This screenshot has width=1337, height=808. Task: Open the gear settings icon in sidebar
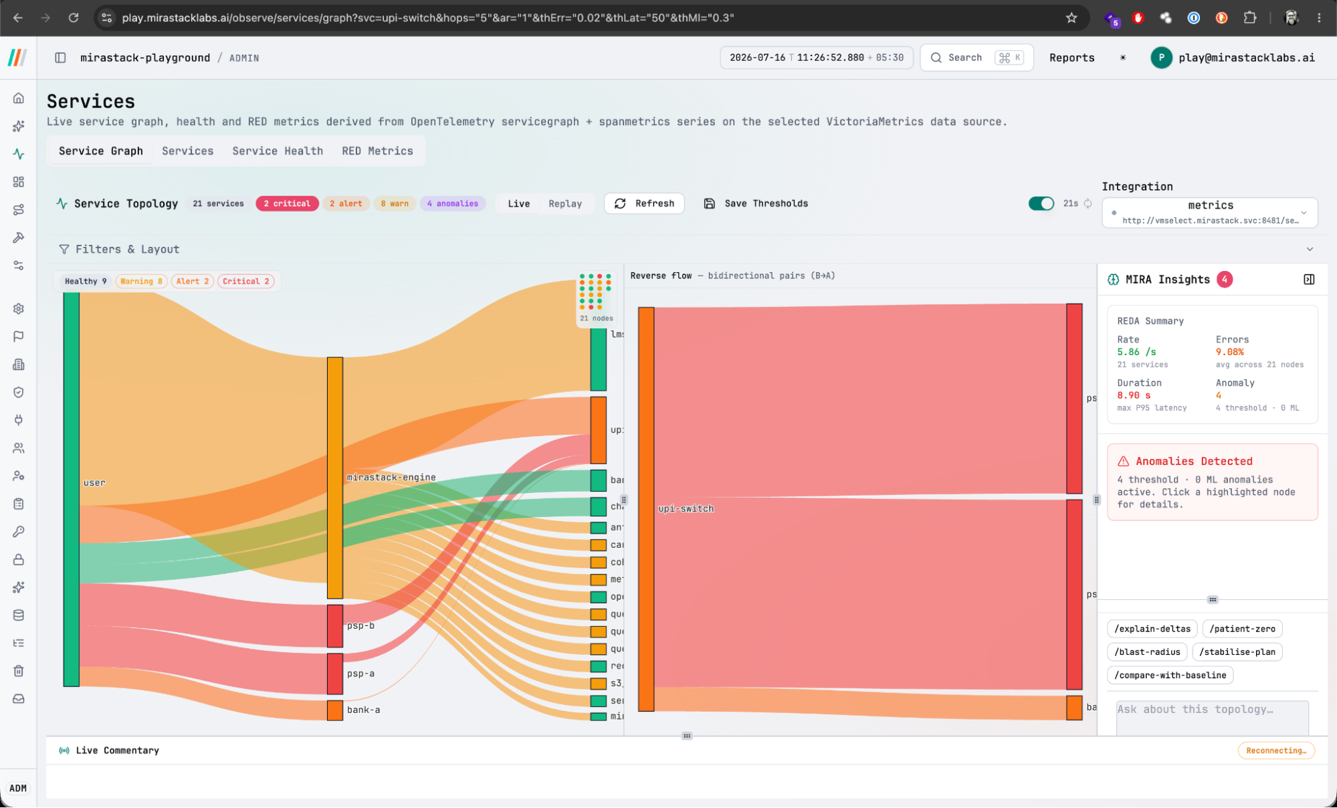pyautogui.click(x=19, y=308)
